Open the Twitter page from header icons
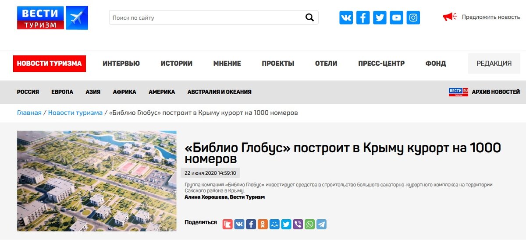The width and height of the screenshot is (526, 246). tap(380, 18)
